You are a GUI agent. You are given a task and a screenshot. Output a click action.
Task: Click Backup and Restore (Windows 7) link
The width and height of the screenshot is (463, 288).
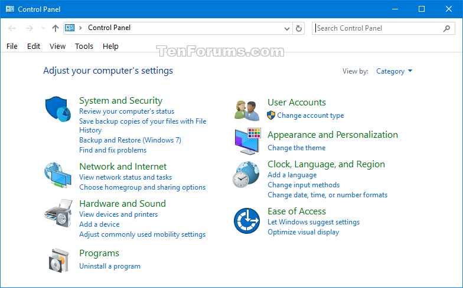pos(130,140)
